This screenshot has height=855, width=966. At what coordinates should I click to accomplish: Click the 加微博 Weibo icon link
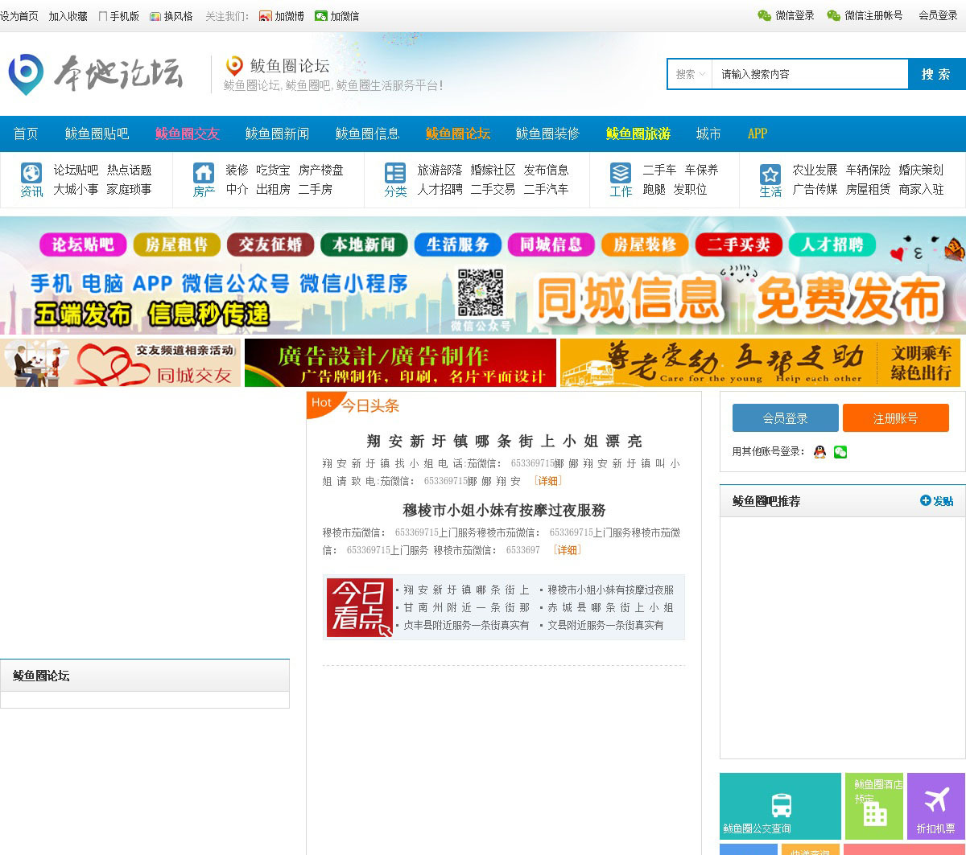tap(282, 16)
